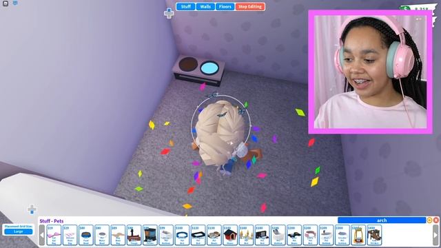This screenshot has height=248, width=441.
Task: Open the Walls tab
Action: point(205,7)
